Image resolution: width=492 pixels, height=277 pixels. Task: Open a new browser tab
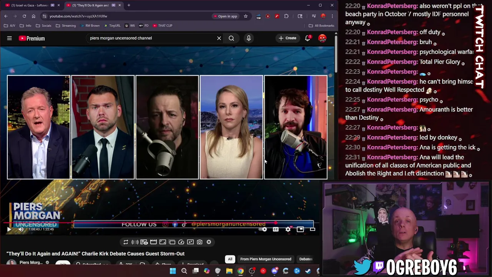point(129,5)
